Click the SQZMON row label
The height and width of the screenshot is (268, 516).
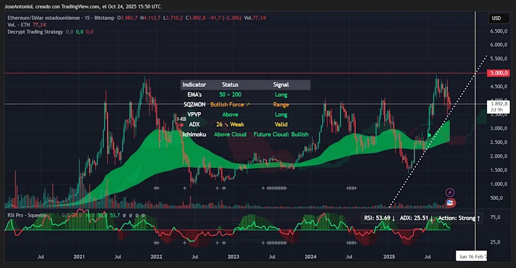pyautogui.click(x=195, y=105)
